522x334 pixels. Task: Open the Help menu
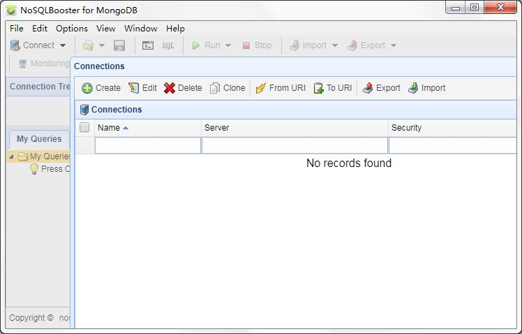tap(175, 29)
